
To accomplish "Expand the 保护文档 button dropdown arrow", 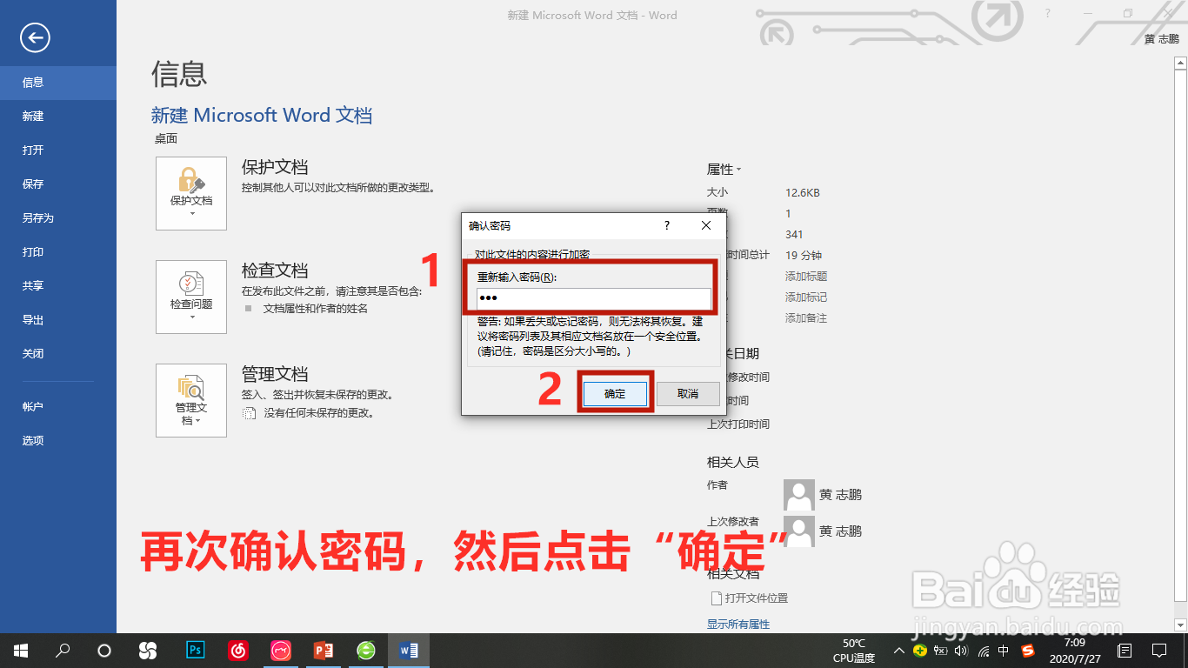I will coord(190,212).
